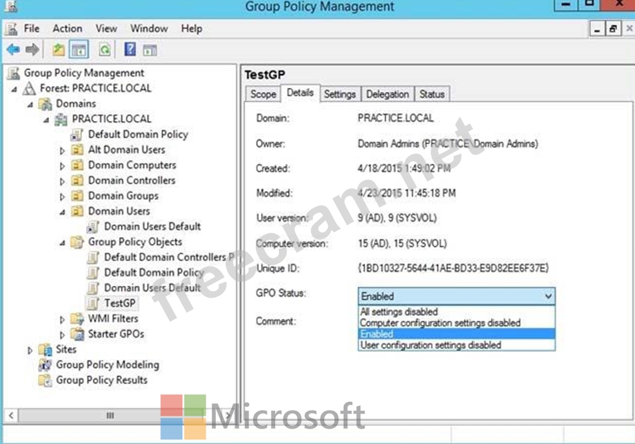The width and height of the screenshot is (635, 444).
Task: Toggle Show/Hide Console Tree toolbar icon
Action: coord(79,50)
